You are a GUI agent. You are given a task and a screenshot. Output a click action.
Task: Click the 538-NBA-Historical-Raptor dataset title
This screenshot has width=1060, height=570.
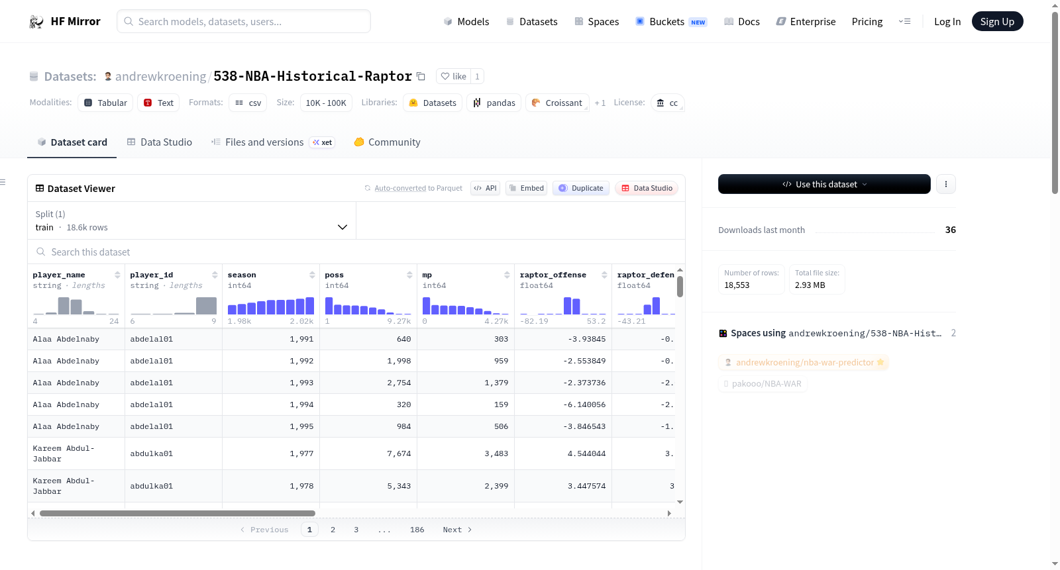pos(313,76)
